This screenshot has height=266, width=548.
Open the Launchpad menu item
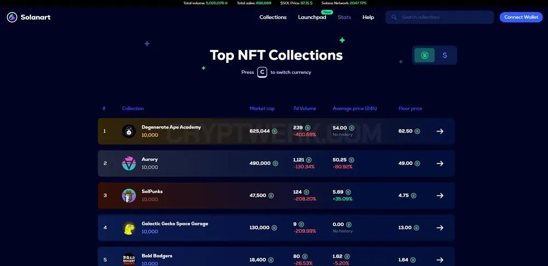point(312,17)
